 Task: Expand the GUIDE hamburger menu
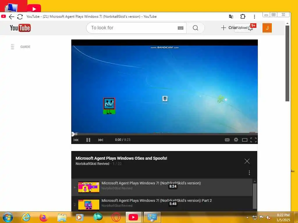pos(13,47)
